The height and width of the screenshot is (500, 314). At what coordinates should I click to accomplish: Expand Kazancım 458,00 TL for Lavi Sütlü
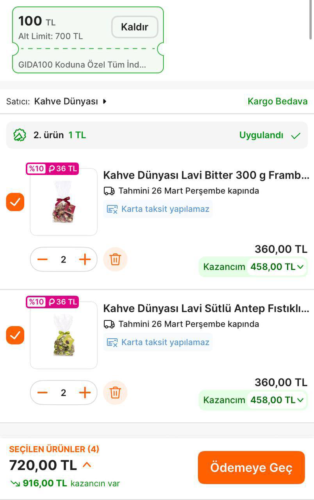point(300,400)
